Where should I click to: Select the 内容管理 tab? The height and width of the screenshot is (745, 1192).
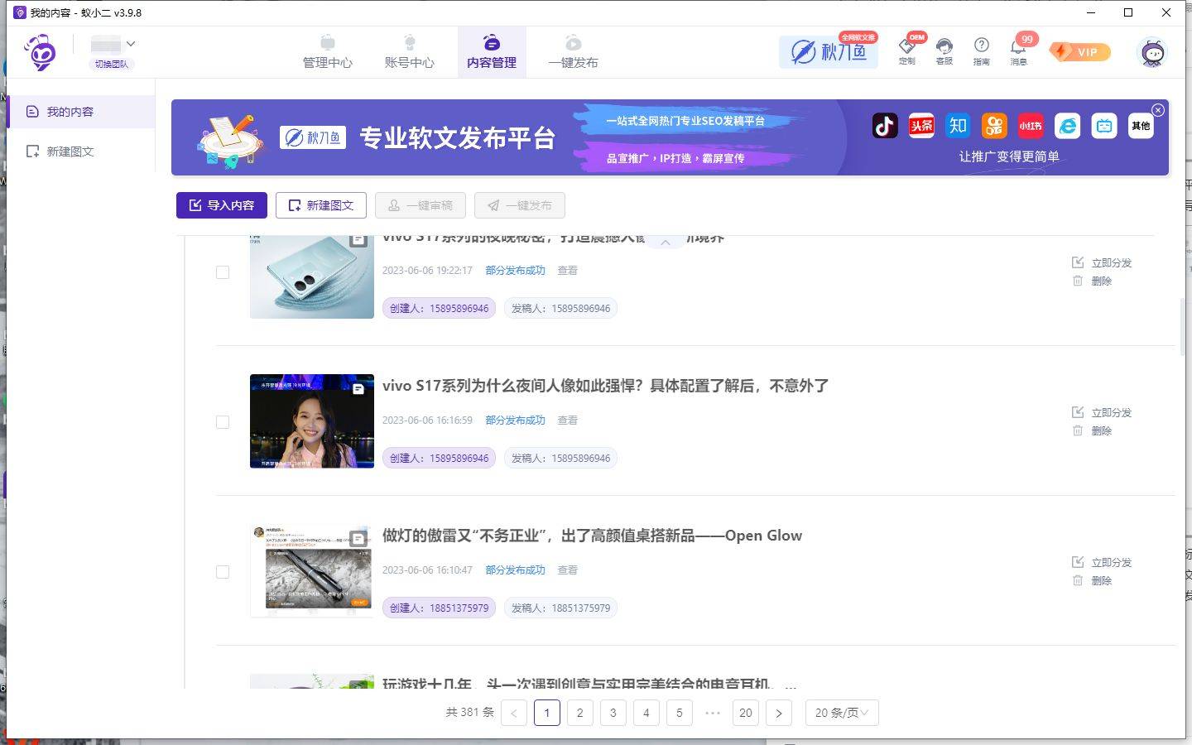click(x=492, y=52)
